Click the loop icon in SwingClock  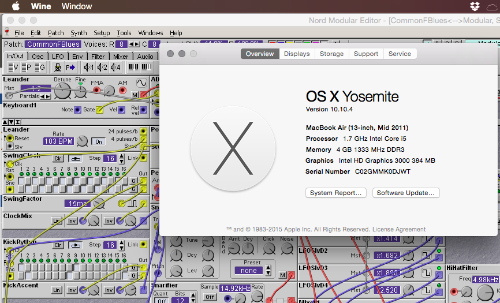pyautogui.click(x=76, y=159)
